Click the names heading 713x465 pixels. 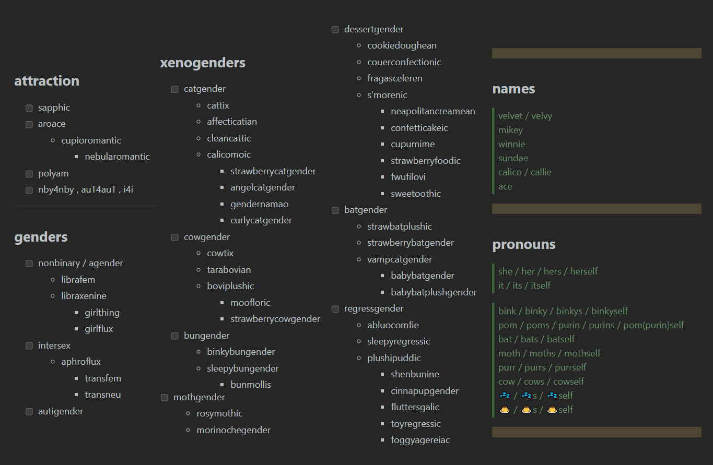[513, 89]
